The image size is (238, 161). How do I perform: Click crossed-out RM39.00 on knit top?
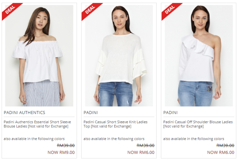[x=145, y=146]
